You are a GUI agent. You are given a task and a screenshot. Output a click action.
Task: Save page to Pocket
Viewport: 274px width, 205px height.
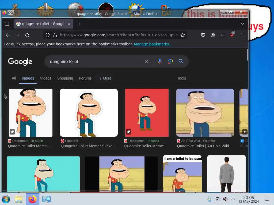[203, 35]
